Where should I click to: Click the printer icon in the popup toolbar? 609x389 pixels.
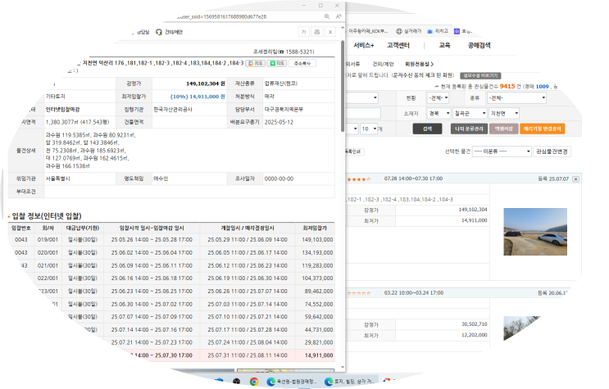point(317,32)
